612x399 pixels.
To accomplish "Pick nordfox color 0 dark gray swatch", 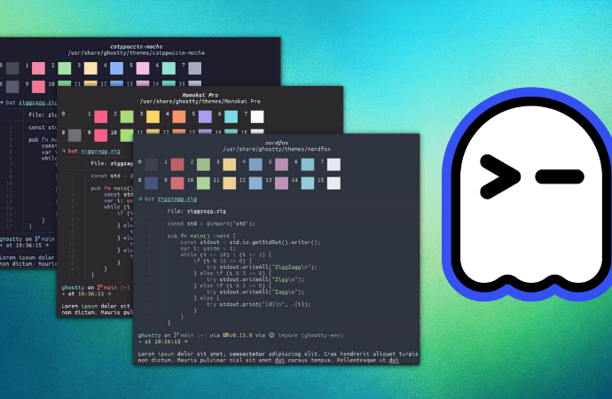I will (x=152, y=165).
